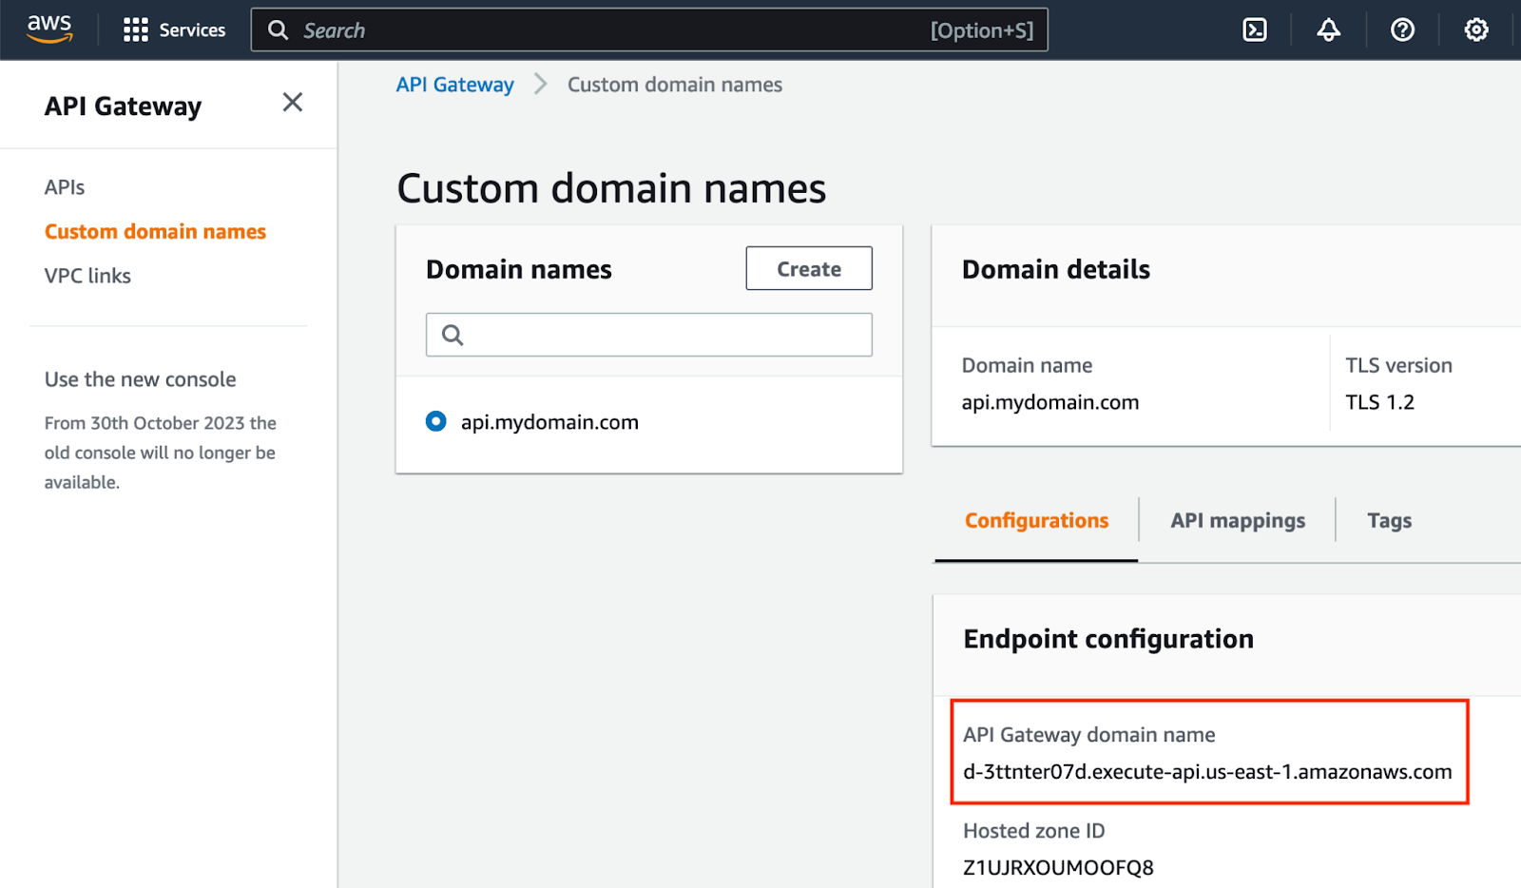Switch to the API mappings tab
Viewport: 1521px width, 888px height.
coord(1237,521)
